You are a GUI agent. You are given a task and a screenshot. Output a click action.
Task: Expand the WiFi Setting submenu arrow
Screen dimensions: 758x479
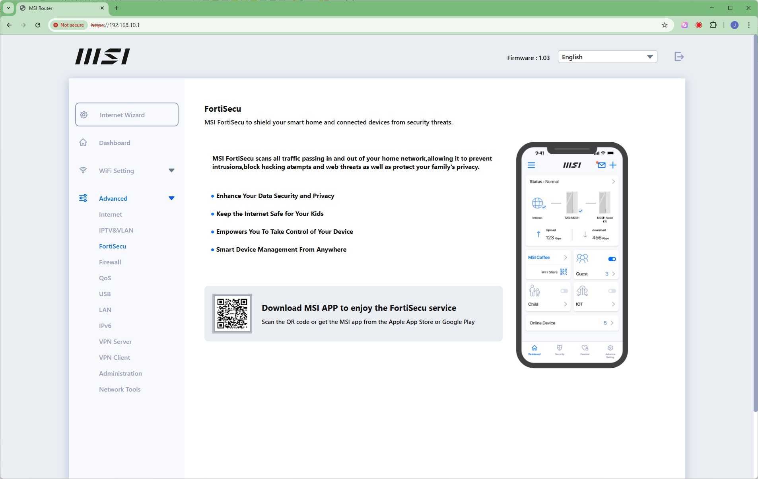click(x=171, y=171)
